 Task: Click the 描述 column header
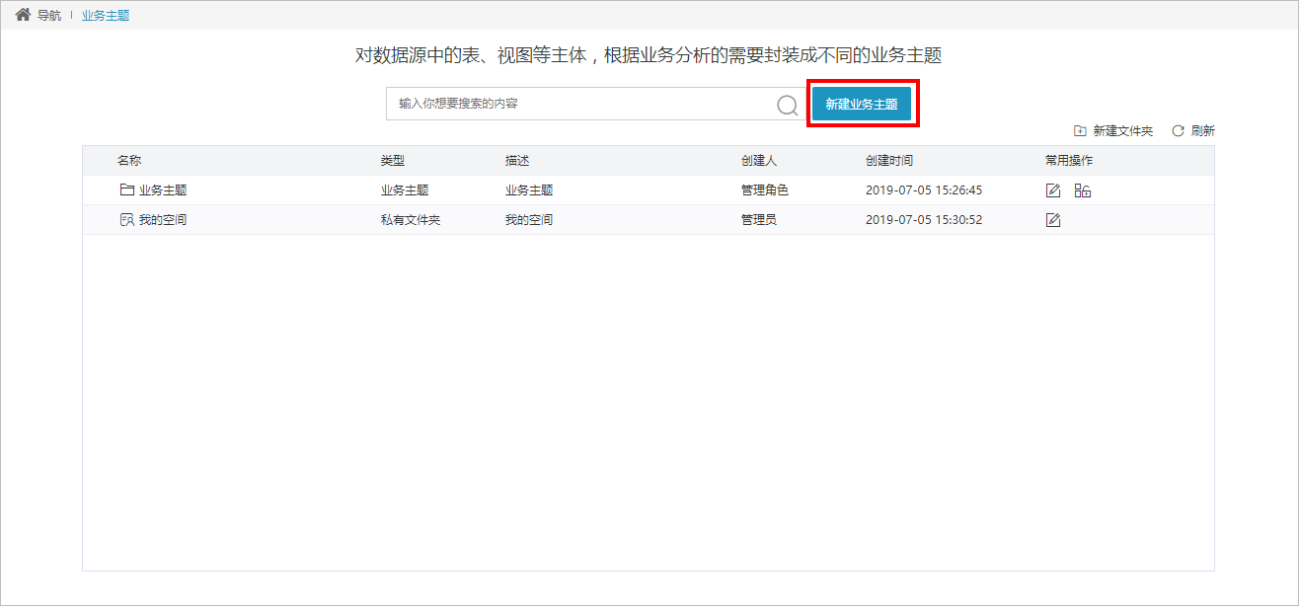pos(517,161)
